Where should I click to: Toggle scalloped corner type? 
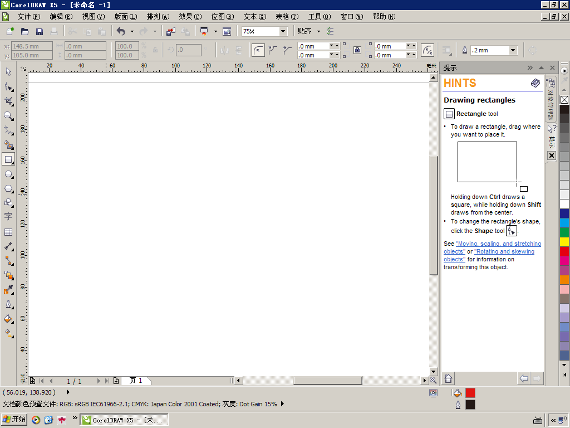(273, 50)
